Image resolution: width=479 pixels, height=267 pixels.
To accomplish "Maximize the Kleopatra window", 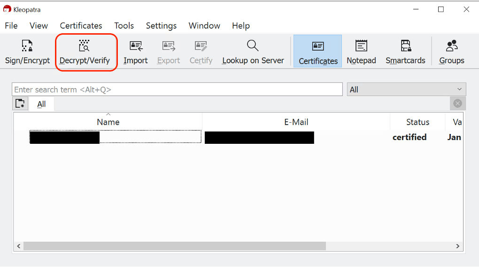I will [x=441, y=9].
